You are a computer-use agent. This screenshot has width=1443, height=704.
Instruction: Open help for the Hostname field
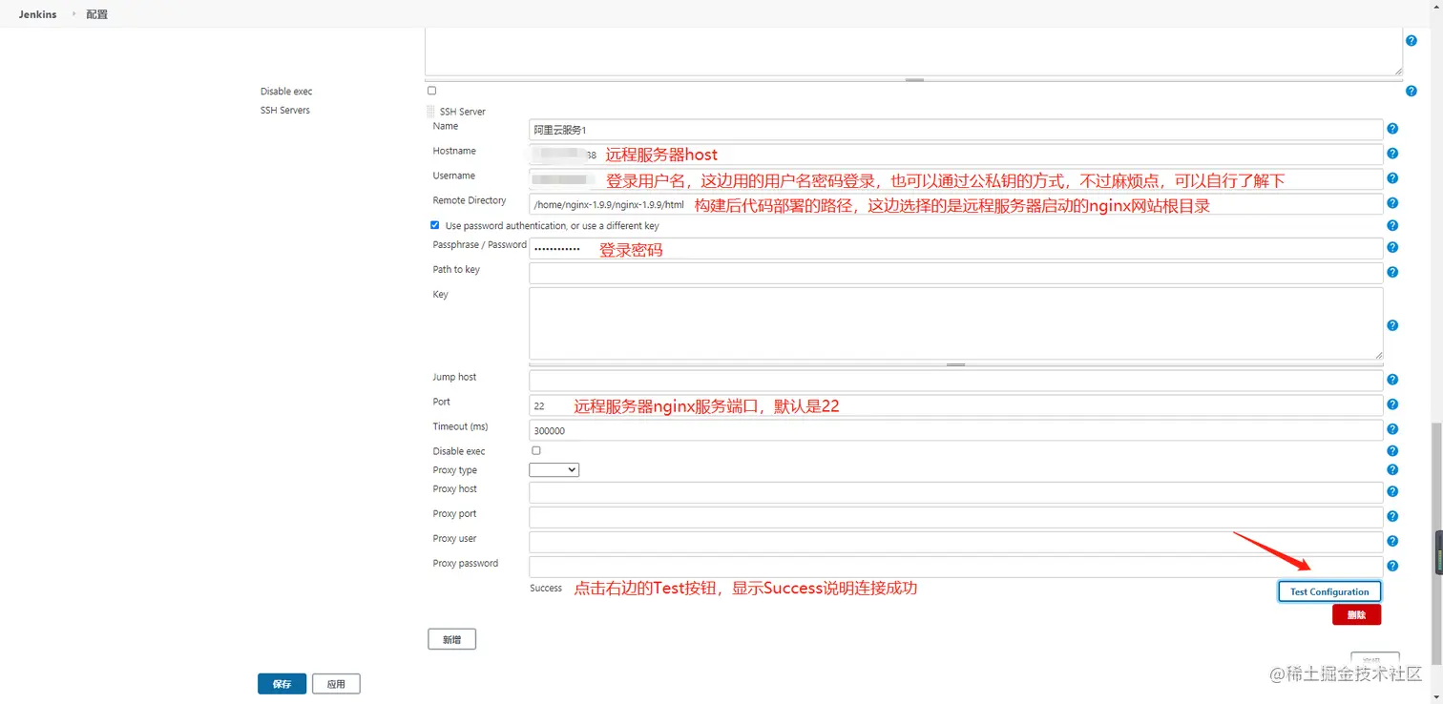tap(1391, 154)
